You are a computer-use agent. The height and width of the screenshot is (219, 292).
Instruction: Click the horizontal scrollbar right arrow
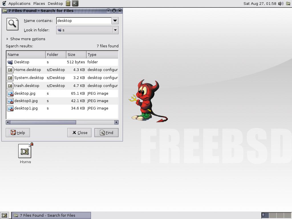pos(116,122)
